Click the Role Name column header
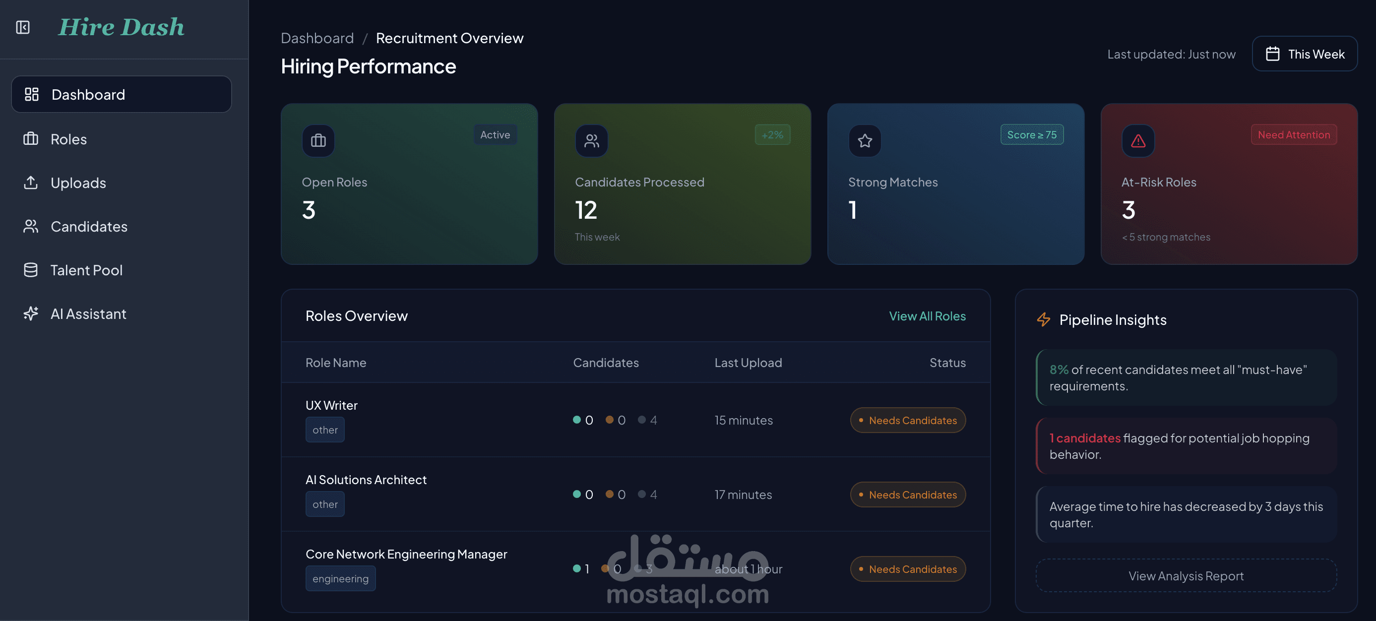The height and width of the screenshot is (621, 1376). pyautogui.click(x=336, y=362)
